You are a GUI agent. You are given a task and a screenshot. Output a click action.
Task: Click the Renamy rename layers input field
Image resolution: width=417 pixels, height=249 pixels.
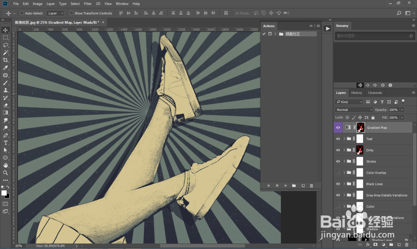pos(375,36)
